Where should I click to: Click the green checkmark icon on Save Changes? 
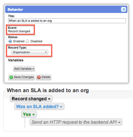point(11,77)
